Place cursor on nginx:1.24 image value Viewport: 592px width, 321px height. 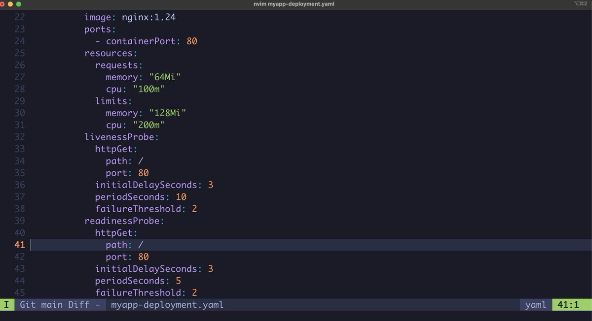149,17
